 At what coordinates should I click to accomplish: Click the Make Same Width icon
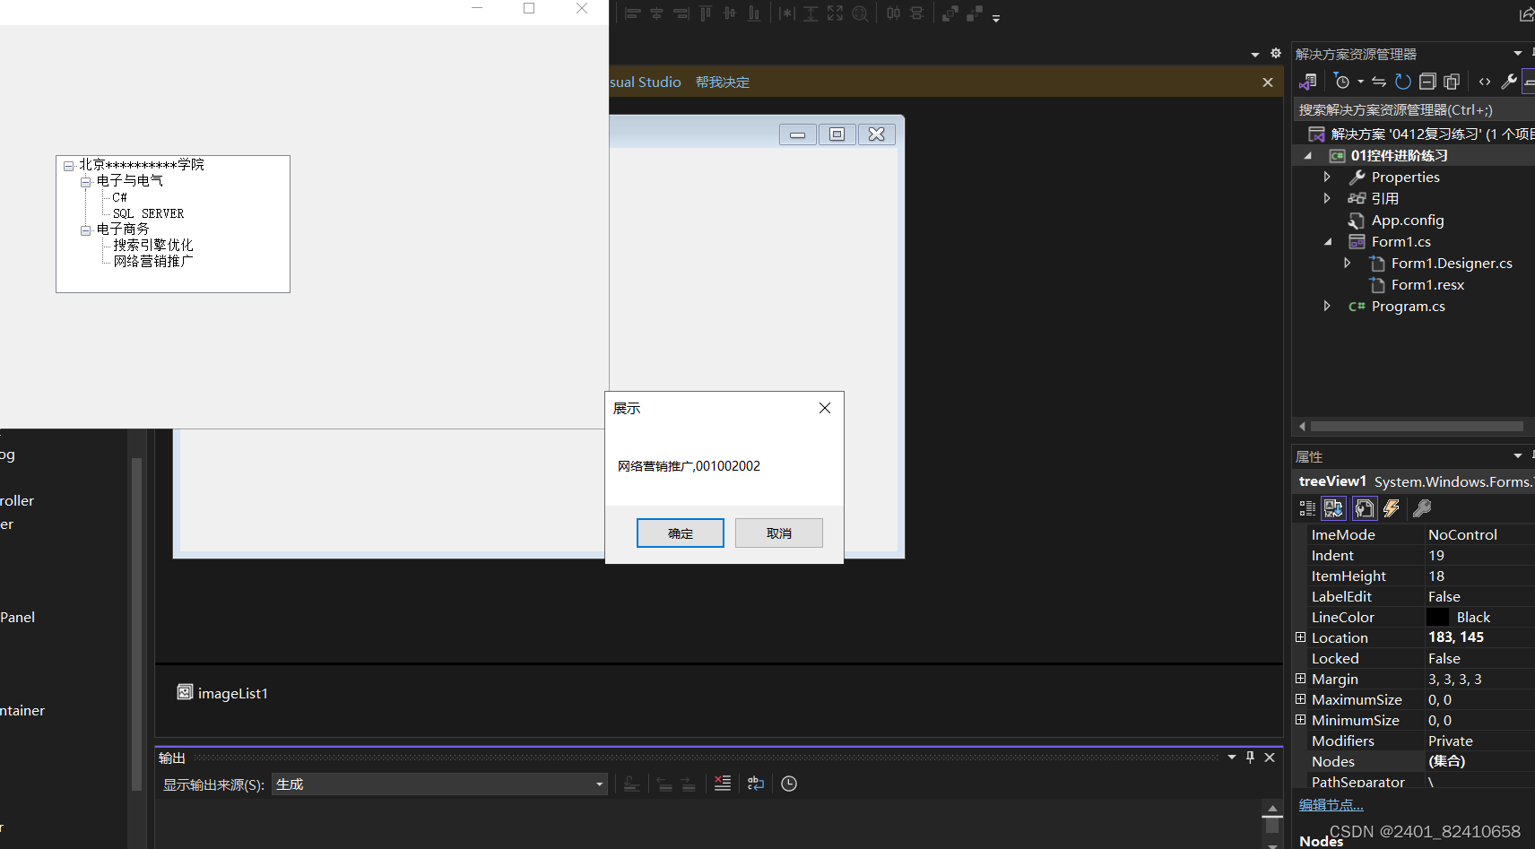click(787, 13)
